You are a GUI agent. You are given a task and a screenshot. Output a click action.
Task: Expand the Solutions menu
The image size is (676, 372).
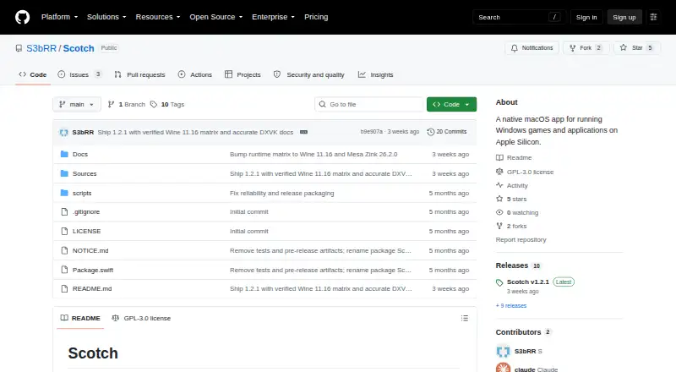coord(106,17)
